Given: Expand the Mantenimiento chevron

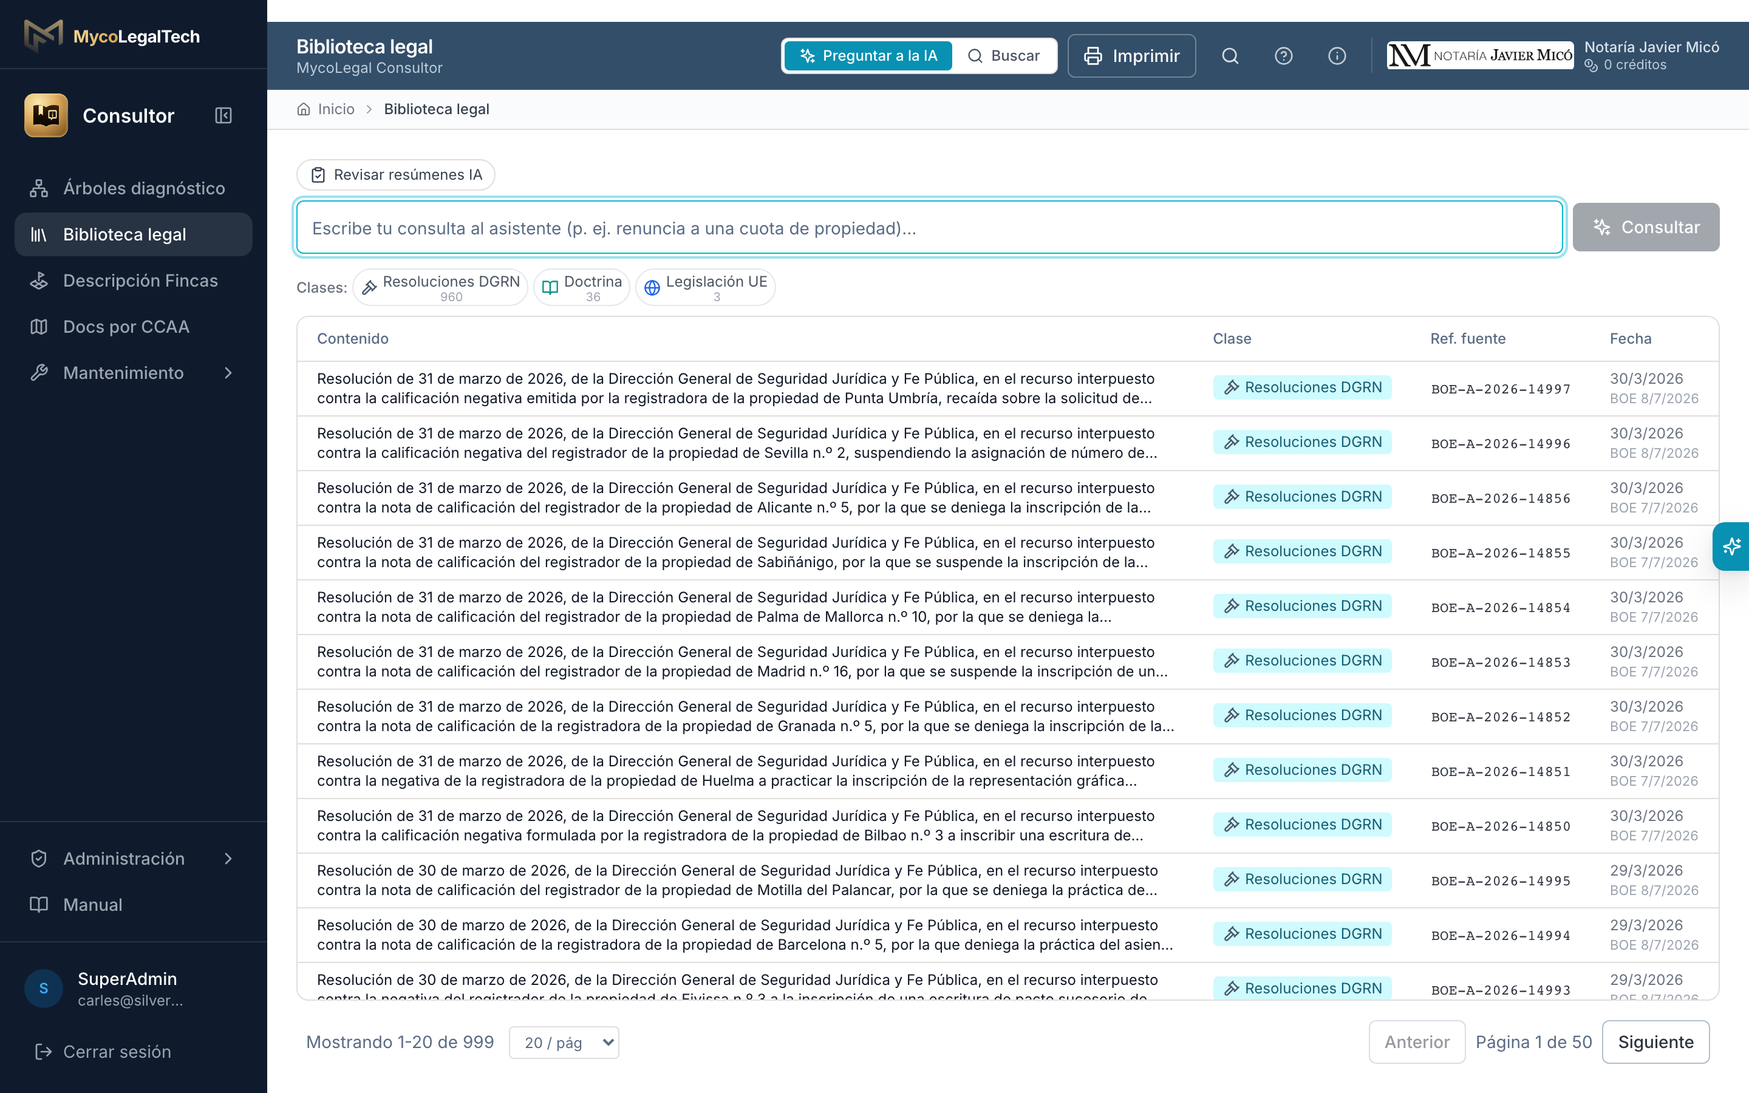Looking at the screenshot, I should coord(228,373).
